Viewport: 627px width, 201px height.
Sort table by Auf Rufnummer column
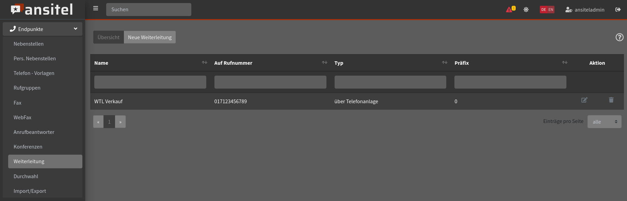[x=324, y=63]
